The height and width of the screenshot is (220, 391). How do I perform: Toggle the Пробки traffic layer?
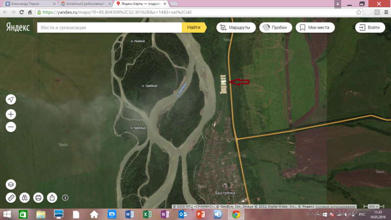(276, 27)
